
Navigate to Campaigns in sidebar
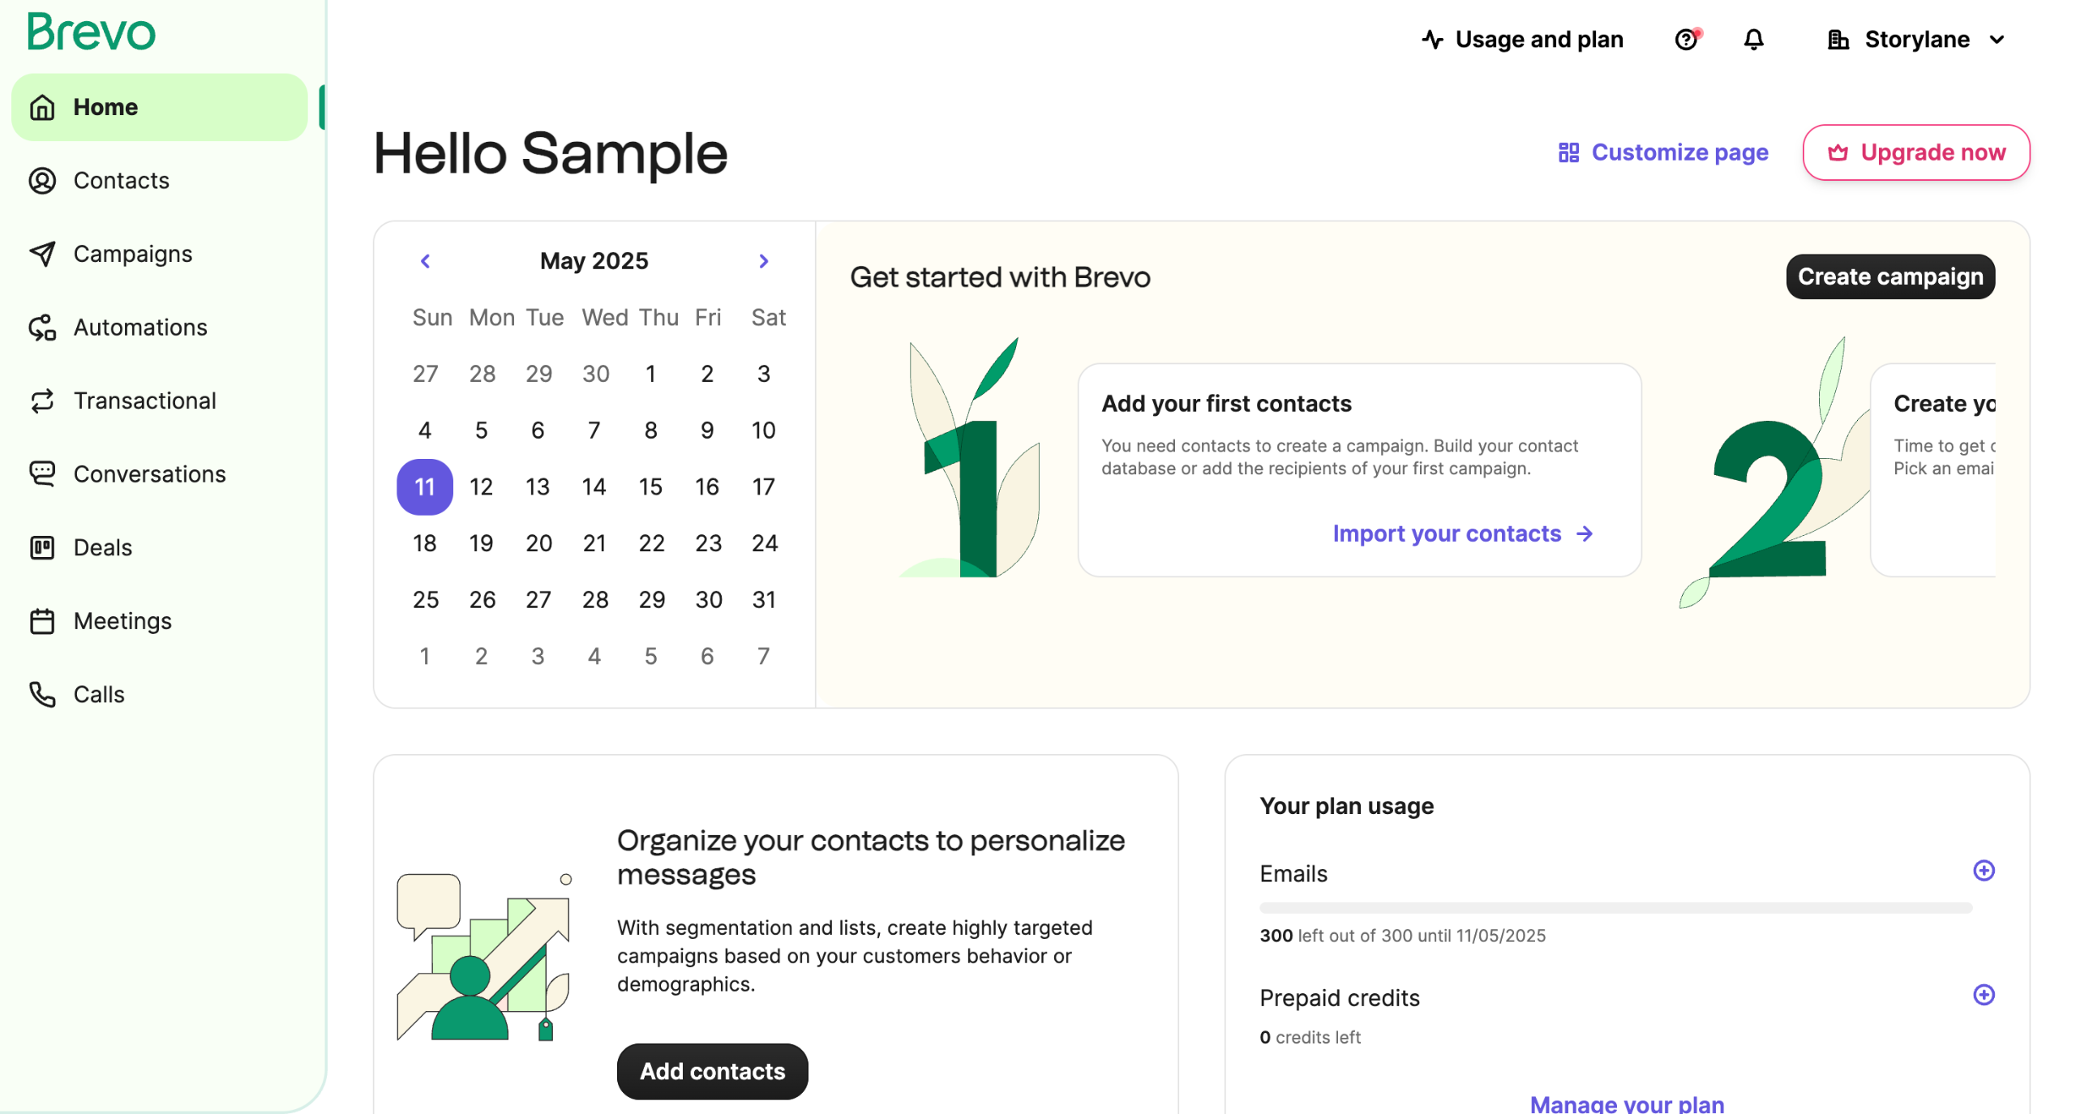pos(132,254)
